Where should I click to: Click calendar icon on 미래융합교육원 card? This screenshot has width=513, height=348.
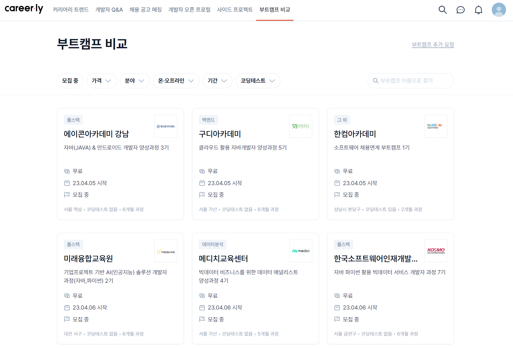[x=67, y=308]
